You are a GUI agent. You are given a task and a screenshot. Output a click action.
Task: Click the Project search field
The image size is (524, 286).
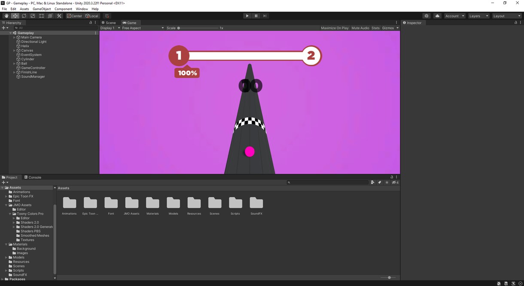pyautogui.click(x=328, y=182)
